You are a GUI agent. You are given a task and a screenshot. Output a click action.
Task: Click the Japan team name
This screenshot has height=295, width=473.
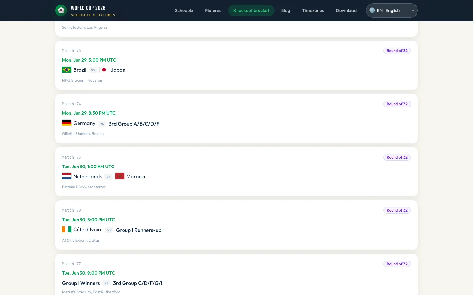click(x=118, y=70)
